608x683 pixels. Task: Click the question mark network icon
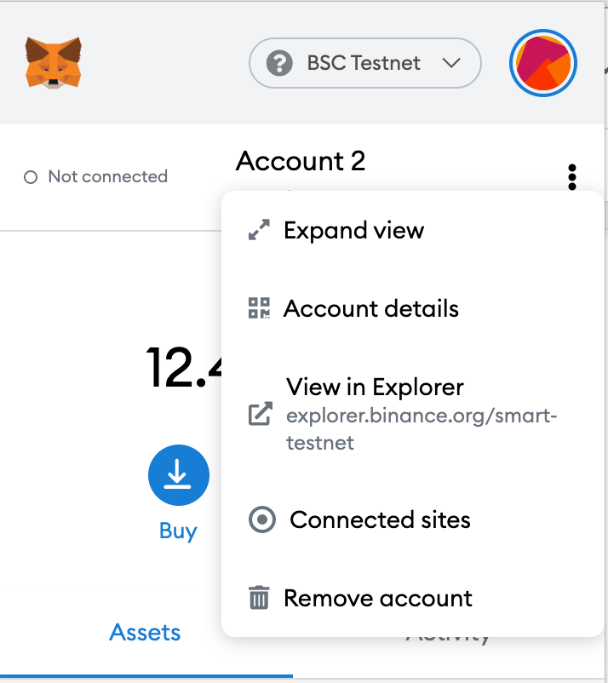[279, 63]
